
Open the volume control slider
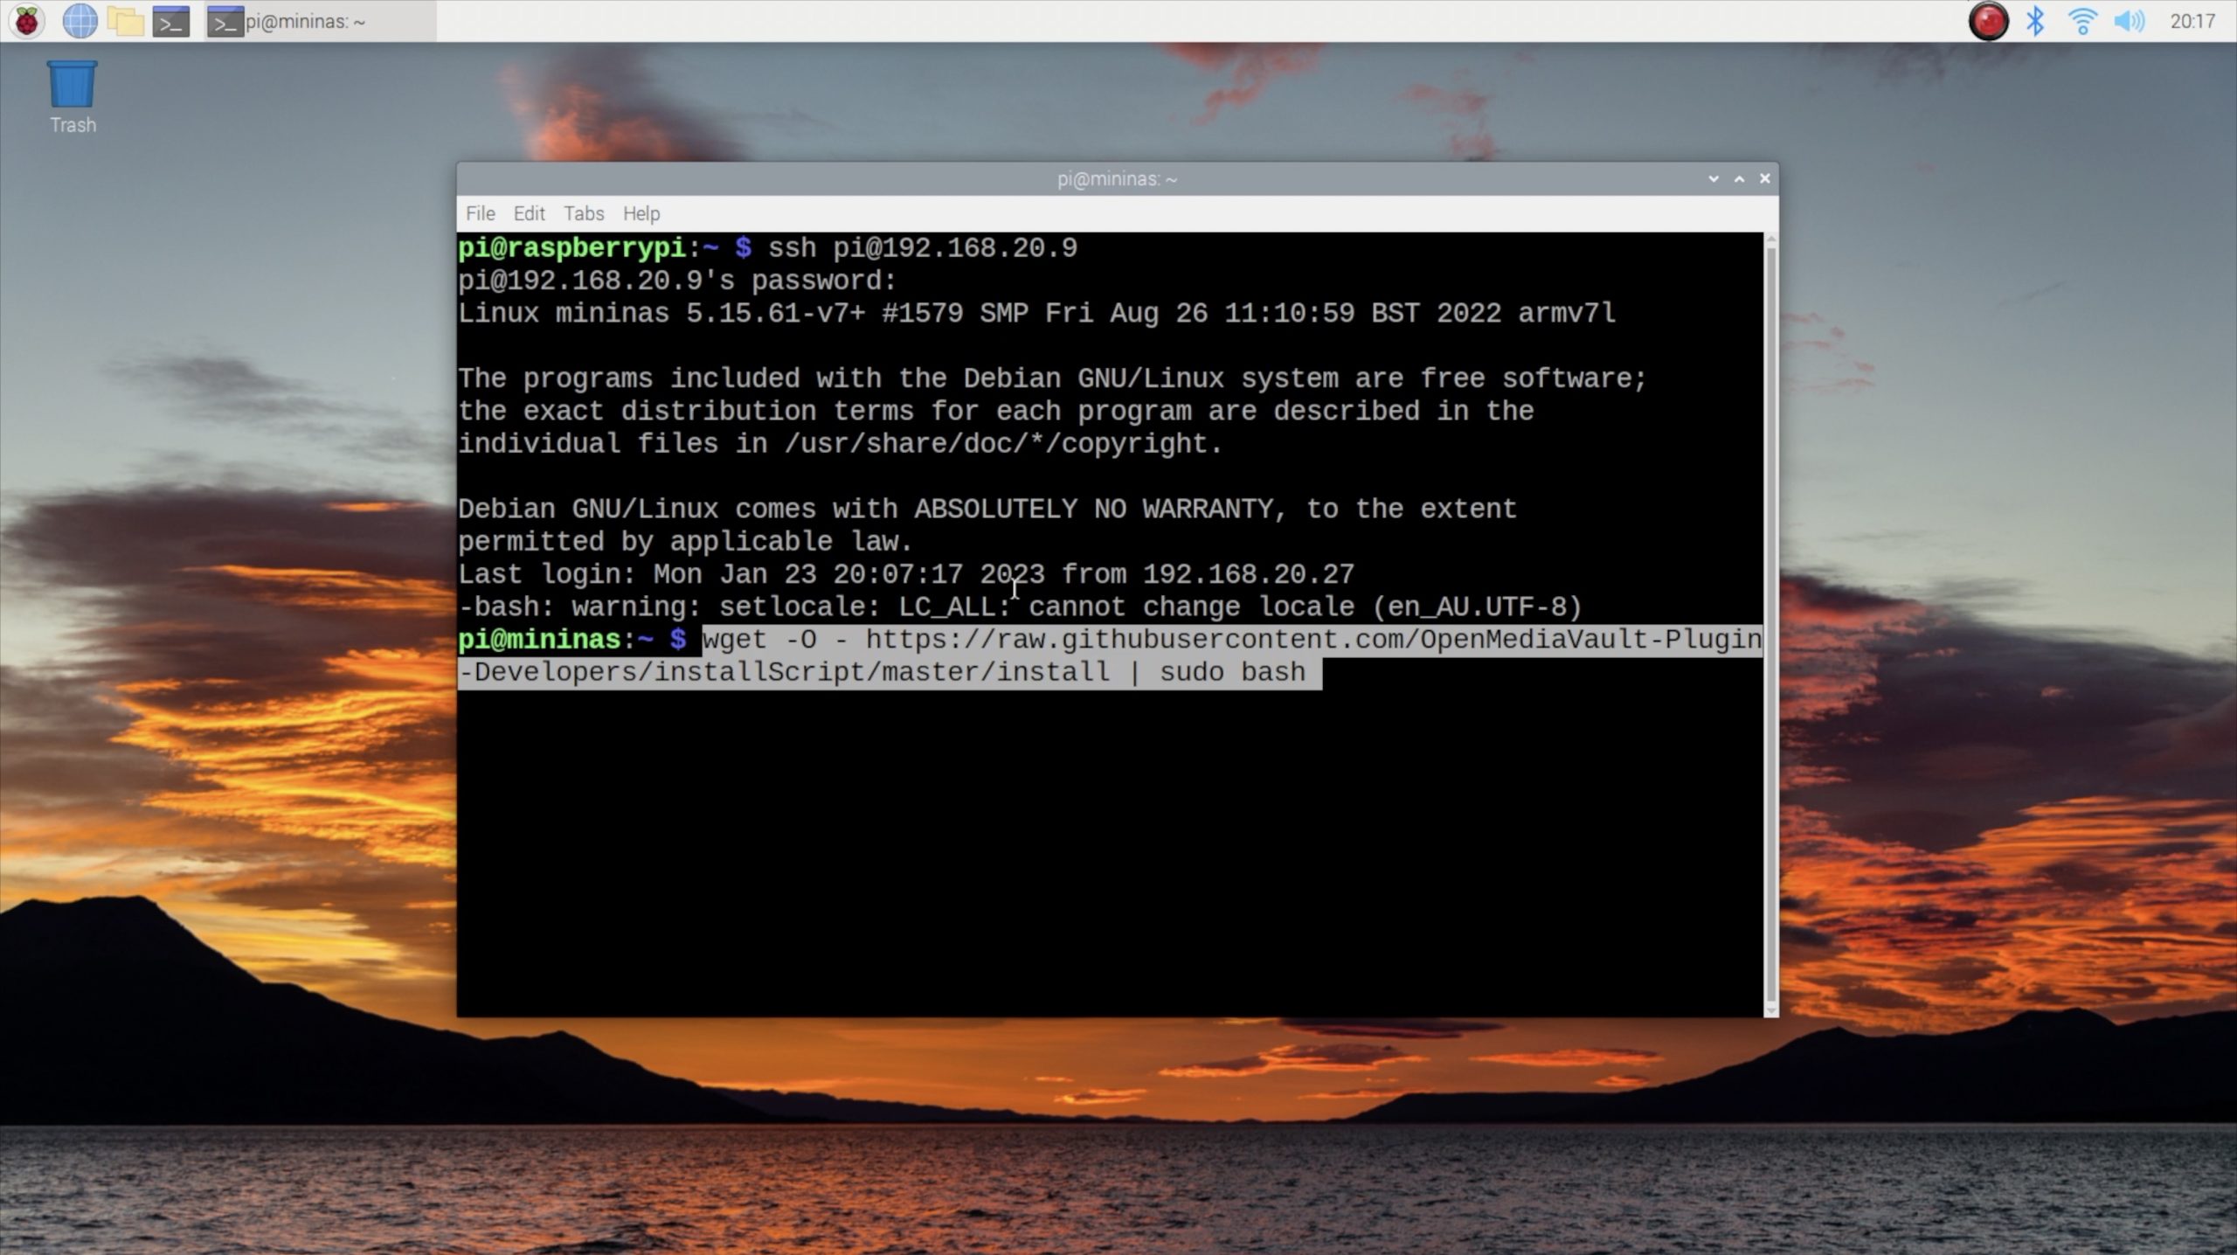coord(2130,20)
